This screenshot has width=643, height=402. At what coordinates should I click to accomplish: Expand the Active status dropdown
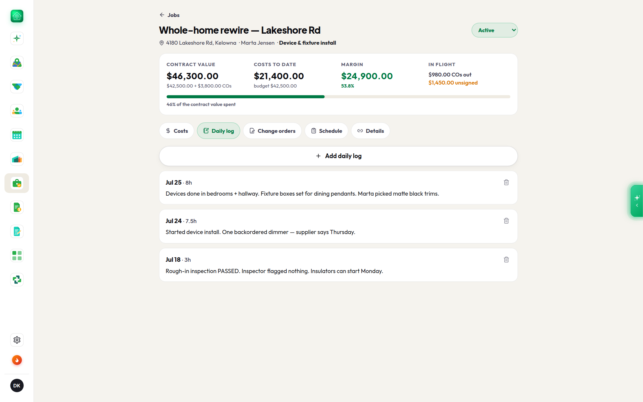tap(494, 30)
